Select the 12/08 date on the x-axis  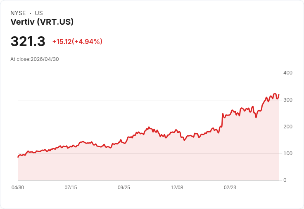coord(177,188)
